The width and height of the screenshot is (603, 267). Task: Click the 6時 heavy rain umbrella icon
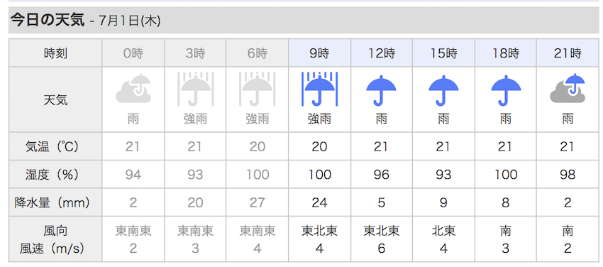pos(257,89)
